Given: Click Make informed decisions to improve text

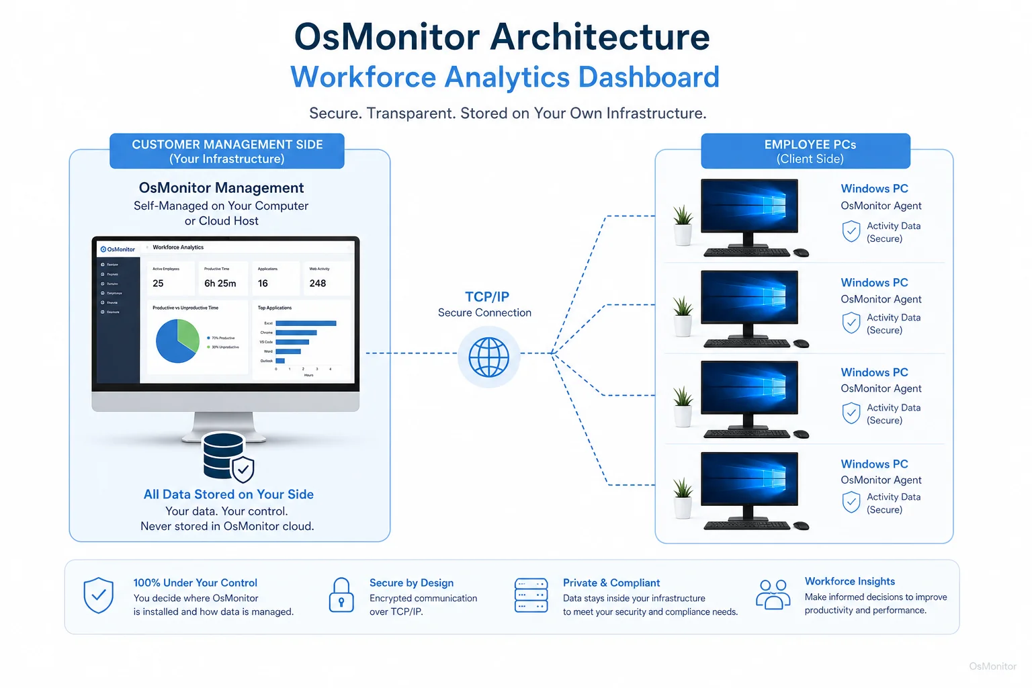Looking at the screenshot, I should pyautogui.click(x=876, y=597).
